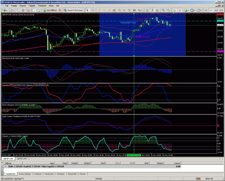Switch to 'Konto ajalugu' terminal tab
This screenshot has width=225, height=181.
click(x=25, y=174)
